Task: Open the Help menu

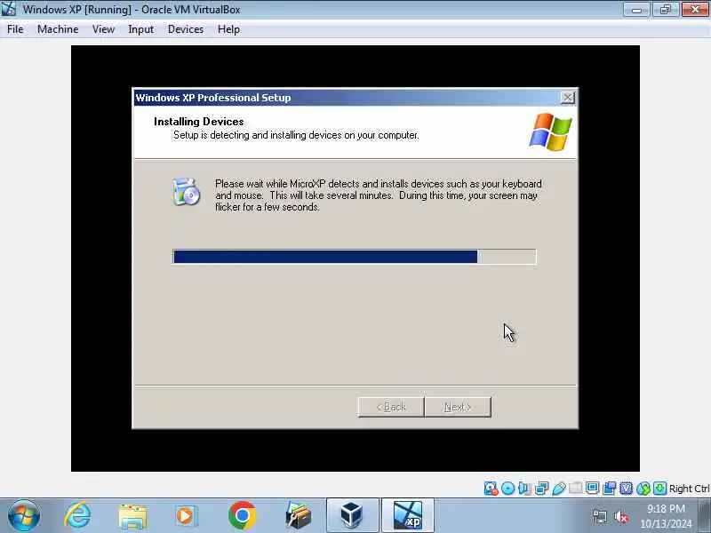Action: click(x=228, y=29)
